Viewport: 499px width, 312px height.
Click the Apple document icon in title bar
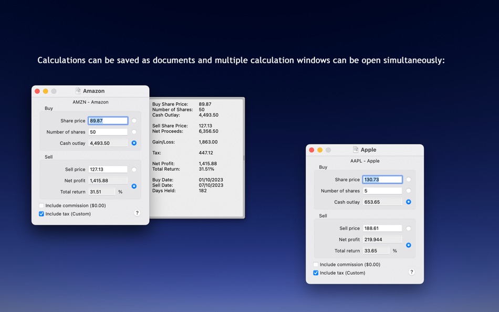point(356,150)
